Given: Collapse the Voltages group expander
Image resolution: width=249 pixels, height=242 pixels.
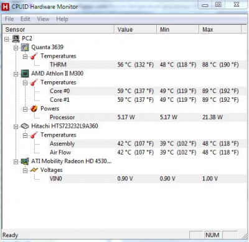Looking at the screenshot, I should [25, 171].
